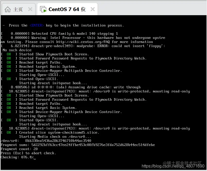207x171 pixels.
Task: Open the CentOS 7 64 位 tab
Action: click(67, 9)
